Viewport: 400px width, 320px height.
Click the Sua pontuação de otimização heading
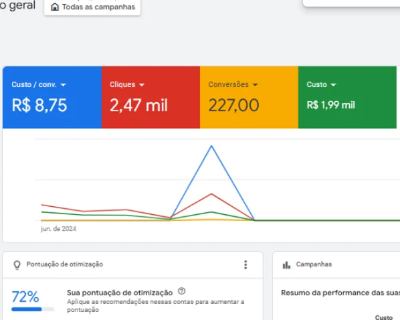tap(120, 293)
